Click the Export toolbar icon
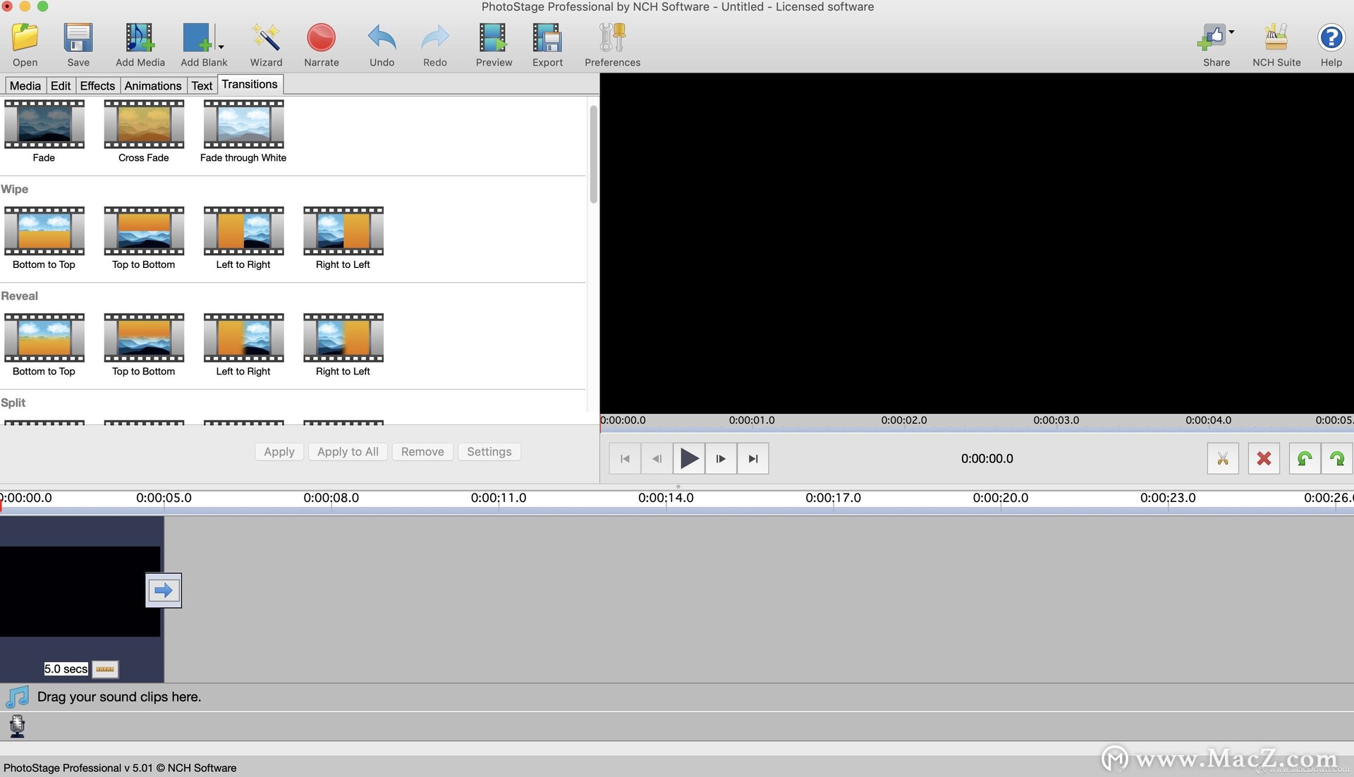Screen dimensions: 1354x777 coord(547,38)
